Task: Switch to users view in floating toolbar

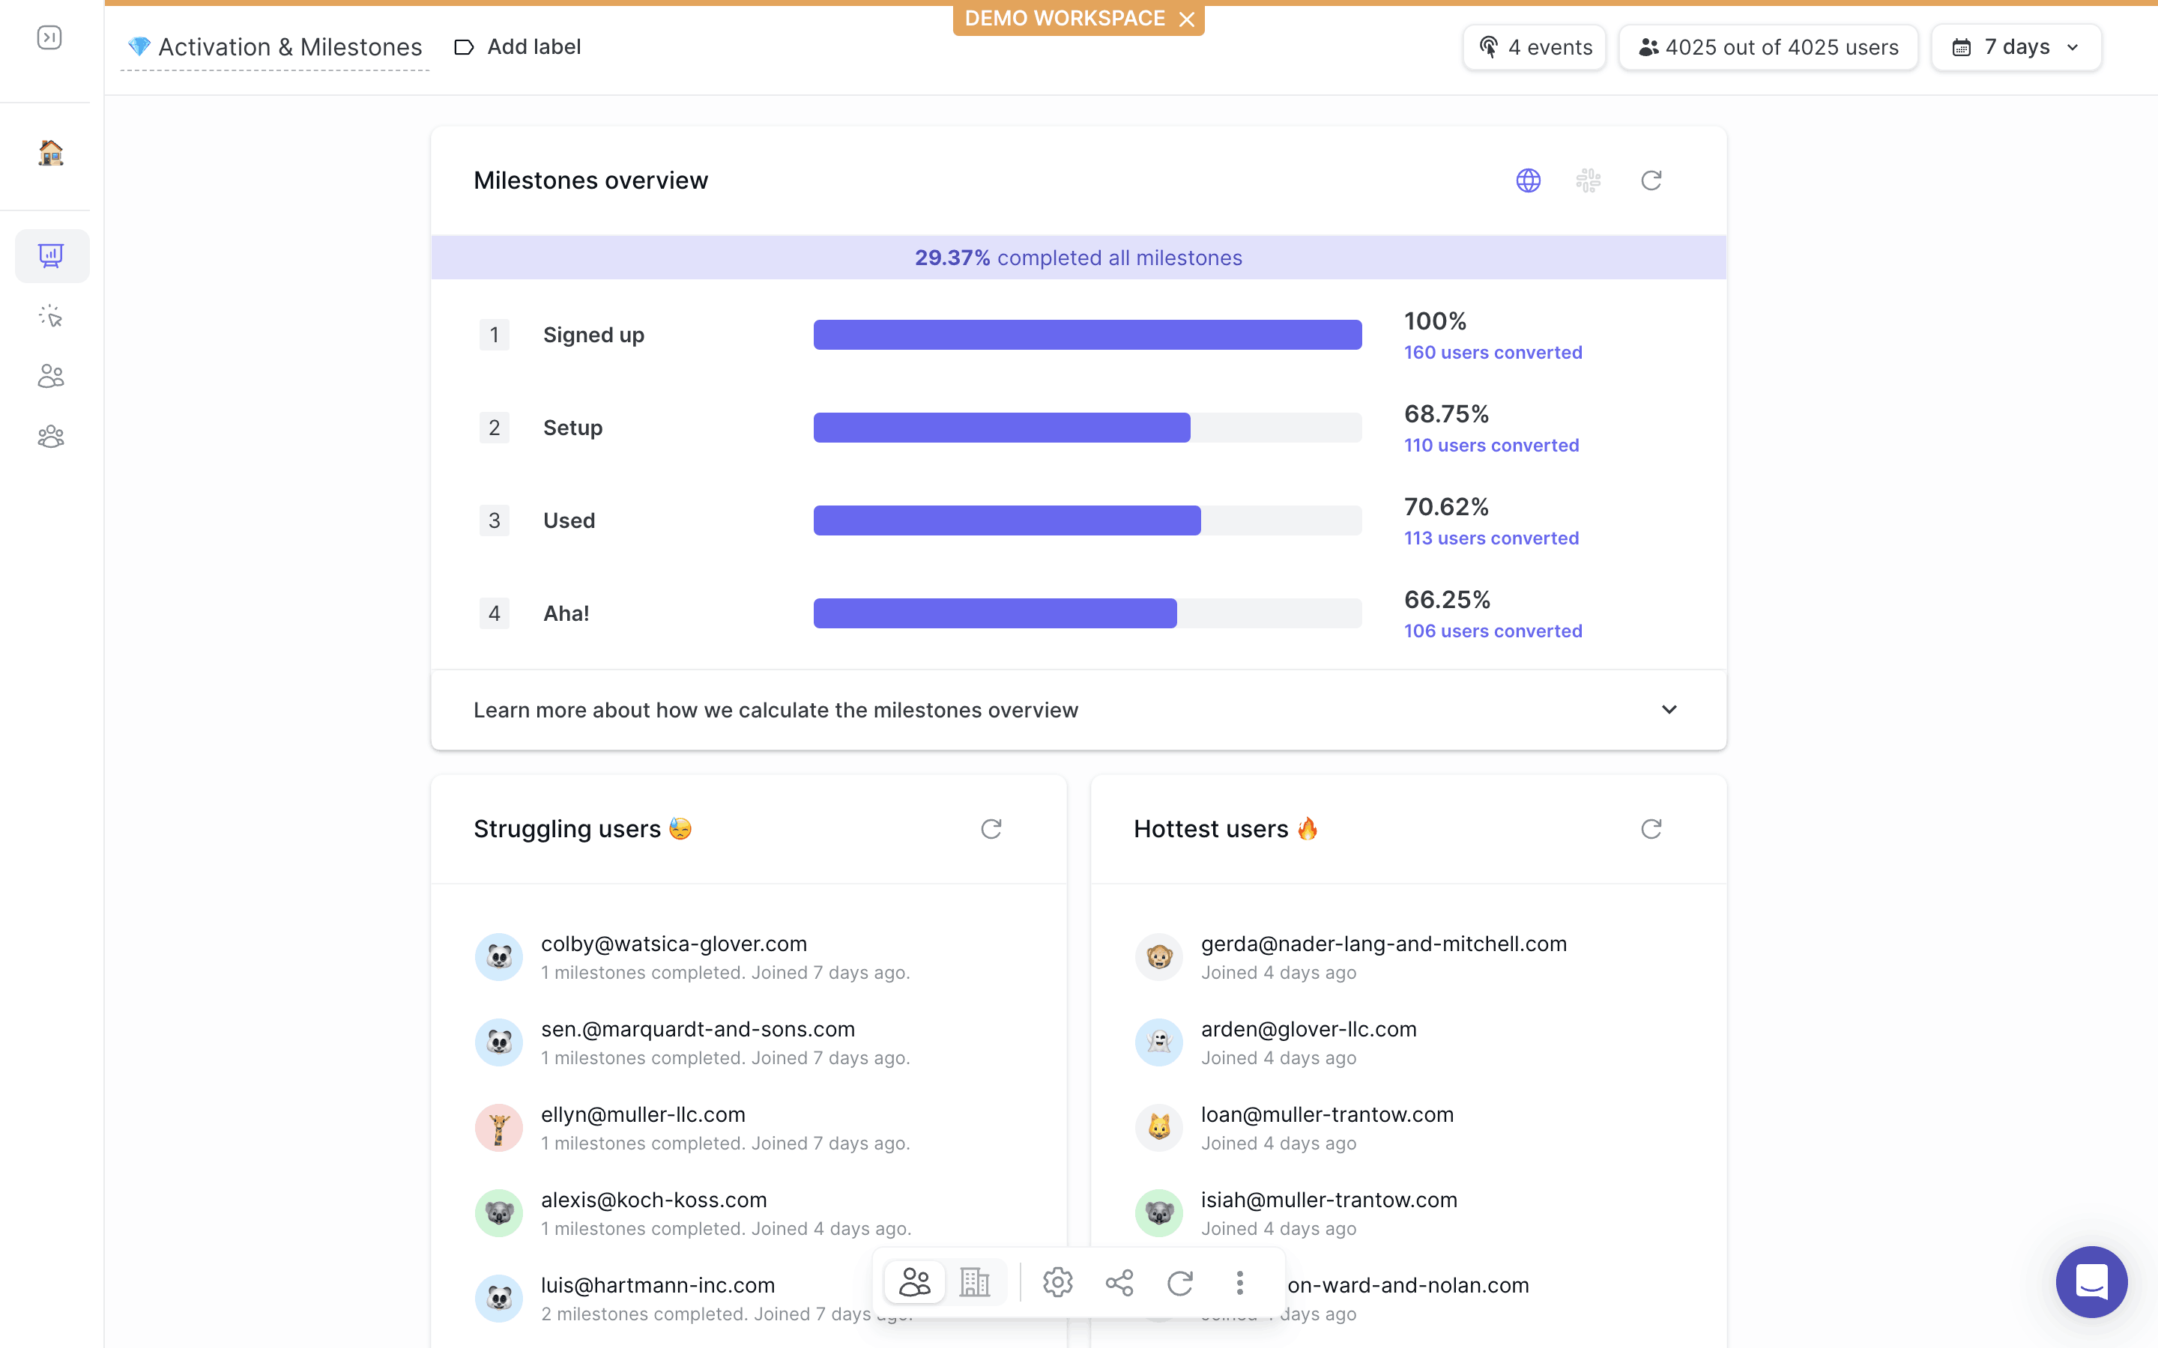Action: click(914, 1283)
